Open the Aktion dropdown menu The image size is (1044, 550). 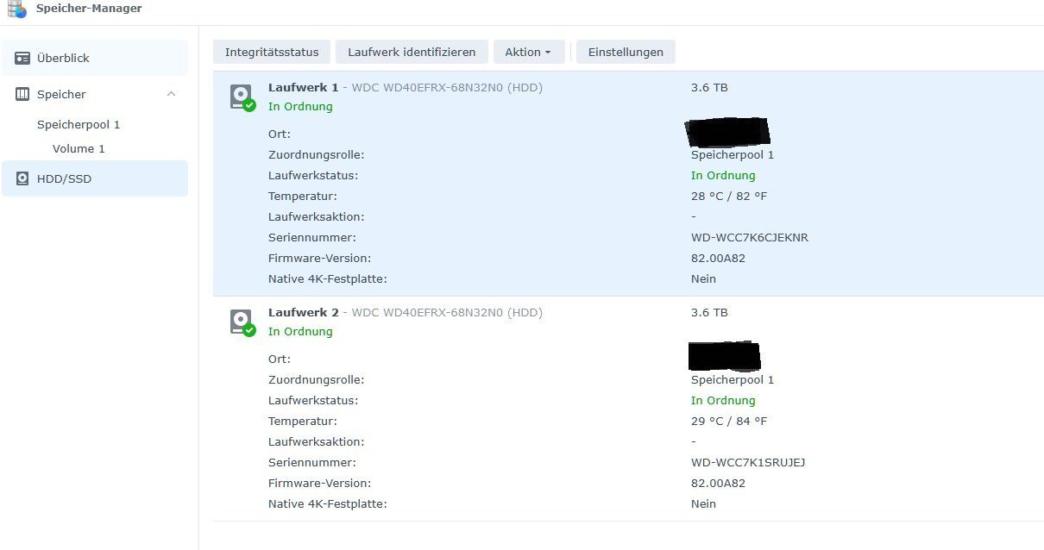[x=529, y=52]
